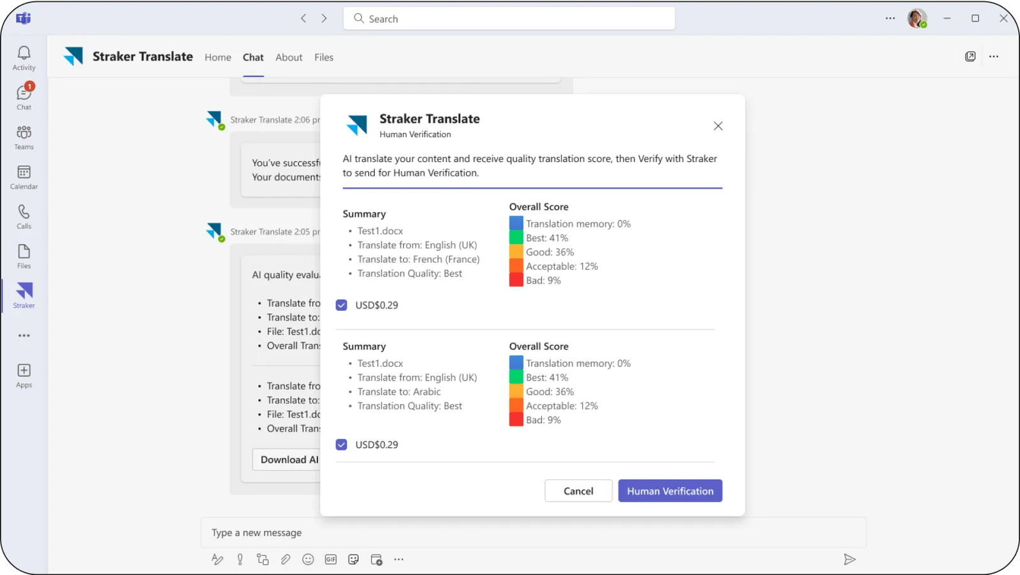Go forward with the right arrow
Viewport: 1020px width, 575px height.
click(324, 18)
